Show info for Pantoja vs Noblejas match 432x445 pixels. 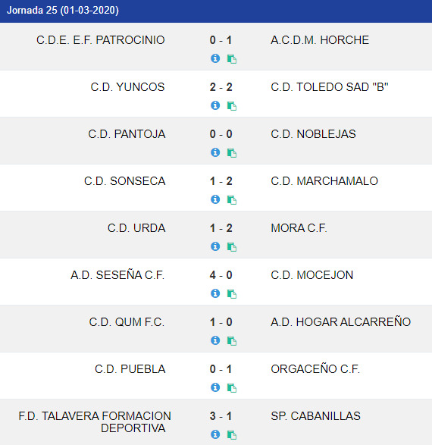point(215,152)
